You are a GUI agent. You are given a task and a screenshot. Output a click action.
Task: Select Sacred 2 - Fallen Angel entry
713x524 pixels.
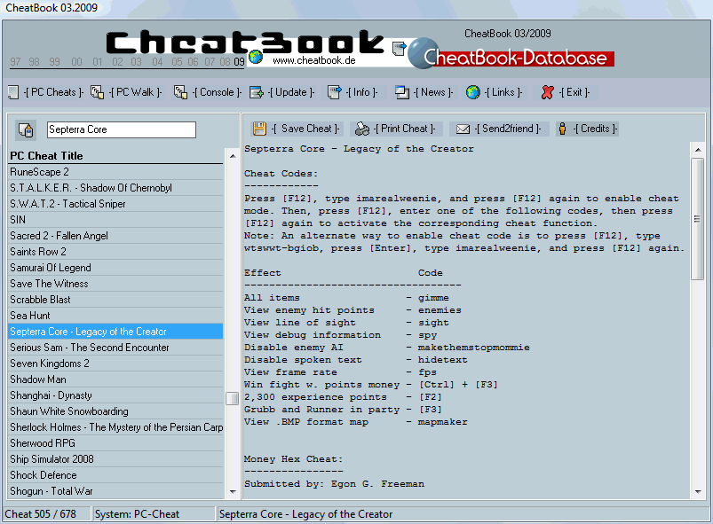pos(116,236)
